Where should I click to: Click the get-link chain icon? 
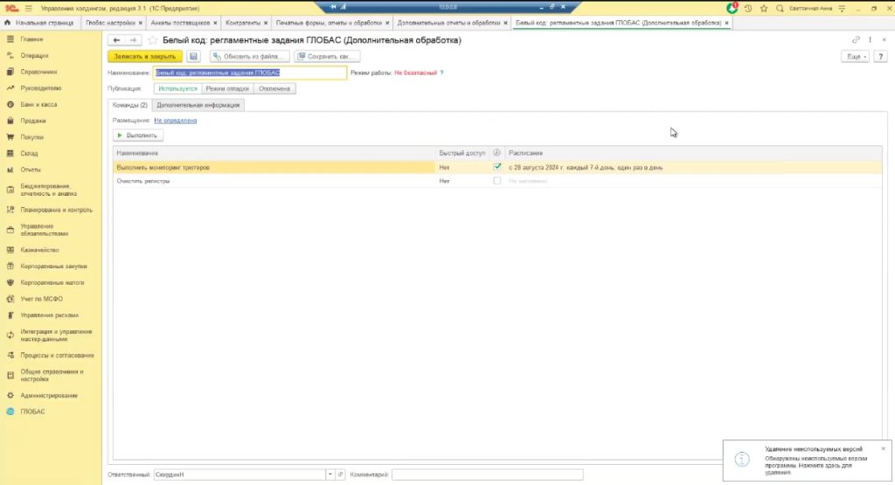855,41
